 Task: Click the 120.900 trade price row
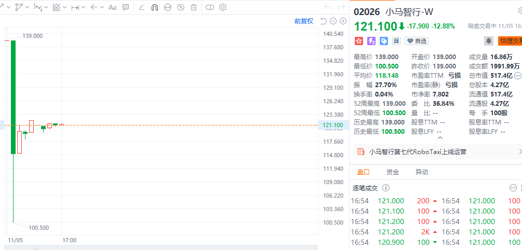395,242
